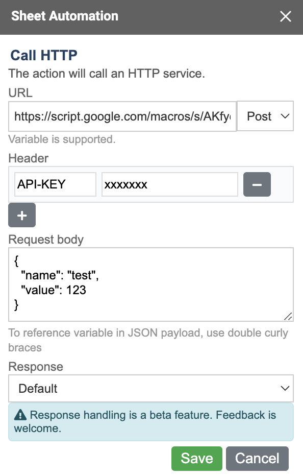Open the Post method dropdown
Screen dimensions: 303x476
pyautogui.click(x=265, y=116)
